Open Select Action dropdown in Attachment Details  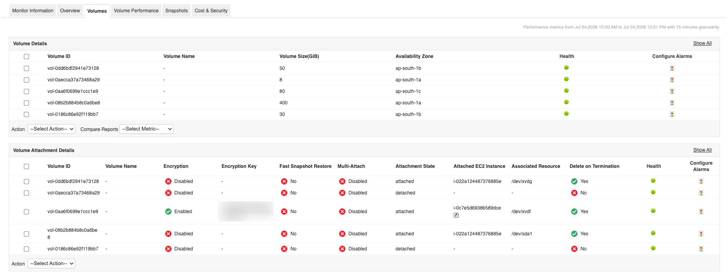tap(51, 264)
